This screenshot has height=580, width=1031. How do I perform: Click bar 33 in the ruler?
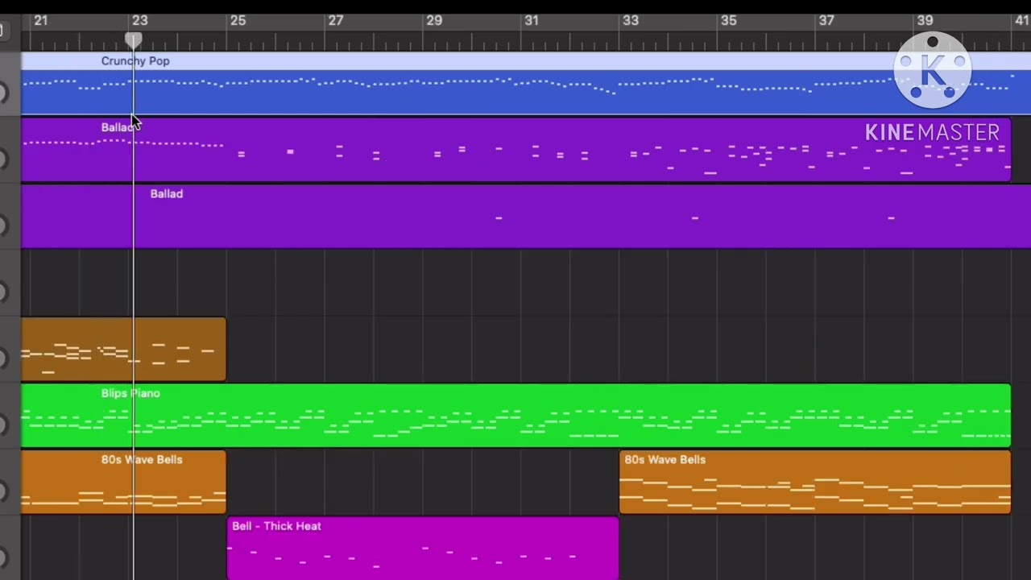[631, 20]
